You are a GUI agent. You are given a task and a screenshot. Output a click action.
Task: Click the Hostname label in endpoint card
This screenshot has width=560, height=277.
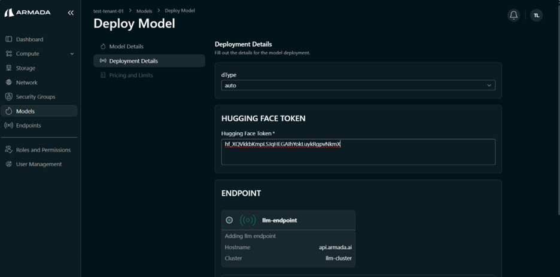click(238, 247)
